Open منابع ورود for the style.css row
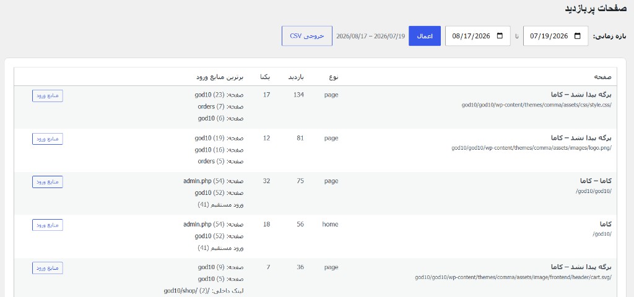This screenshot has height=297, width=634. pyautogui.click(x=48, y=96)
